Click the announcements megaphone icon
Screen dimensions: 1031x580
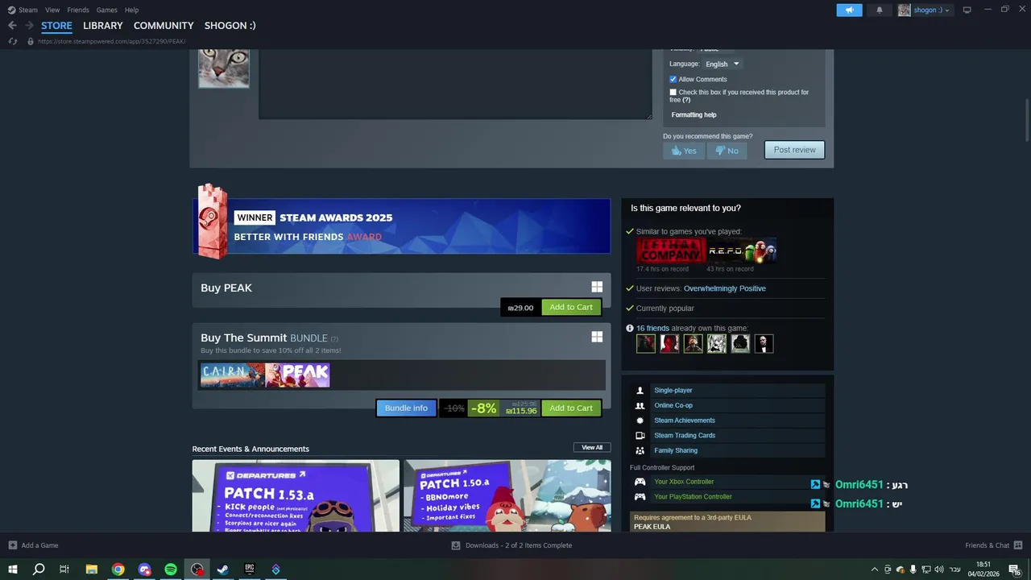point(849,10)
